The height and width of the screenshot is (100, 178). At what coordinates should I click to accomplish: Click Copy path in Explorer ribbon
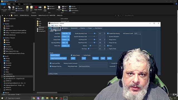tap(19, 9)
